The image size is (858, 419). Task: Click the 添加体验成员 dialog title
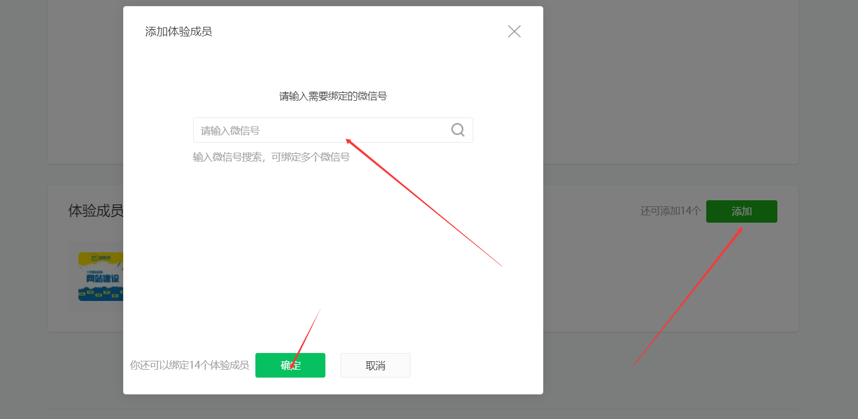179,31
